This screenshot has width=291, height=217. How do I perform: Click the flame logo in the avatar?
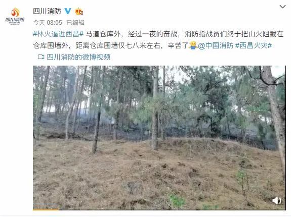tap(15, 12)
